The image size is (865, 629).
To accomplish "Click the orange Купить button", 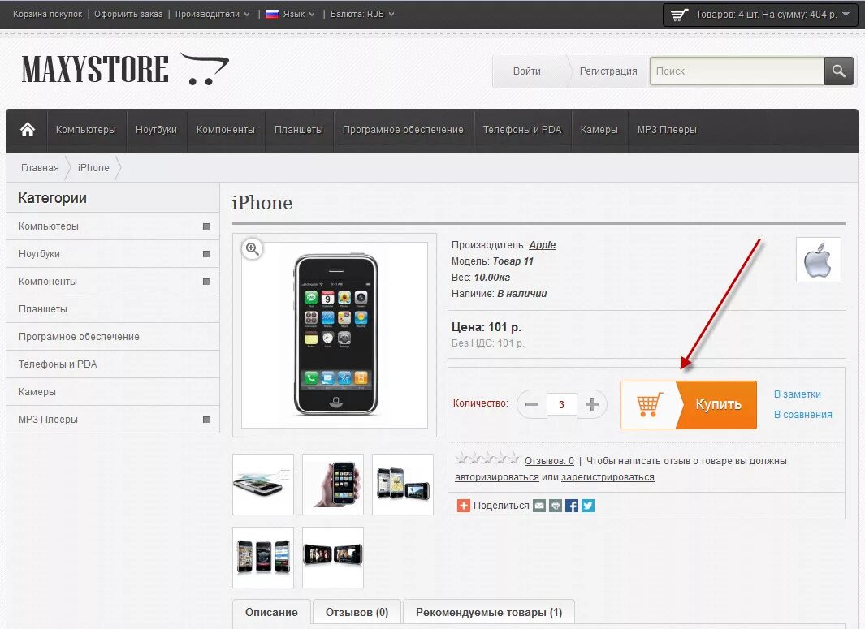I will 689,405.
